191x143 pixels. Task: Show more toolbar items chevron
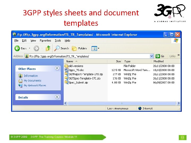pyautogui.click(x=179, y=55)
